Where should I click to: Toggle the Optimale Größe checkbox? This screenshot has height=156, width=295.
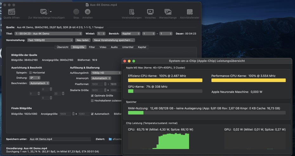pyautogui.click(x=92, y=96)
